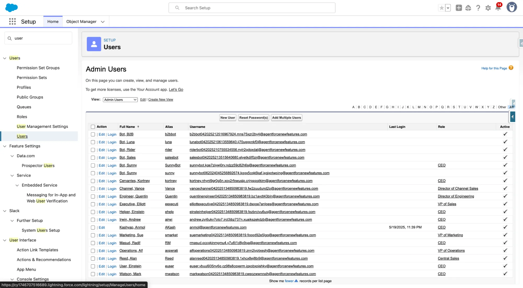The height and width of the screenshot is (288, 523).
Task: Open the Global Actions plus icon
Action: (x=459, y=8)
